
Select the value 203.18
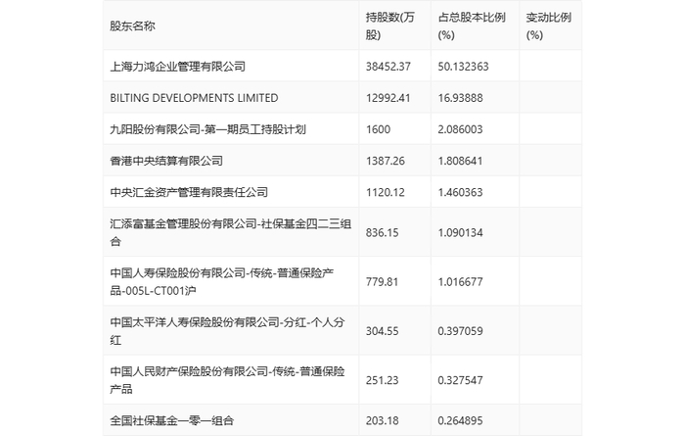pyautogui.click(x=383, y=420)
